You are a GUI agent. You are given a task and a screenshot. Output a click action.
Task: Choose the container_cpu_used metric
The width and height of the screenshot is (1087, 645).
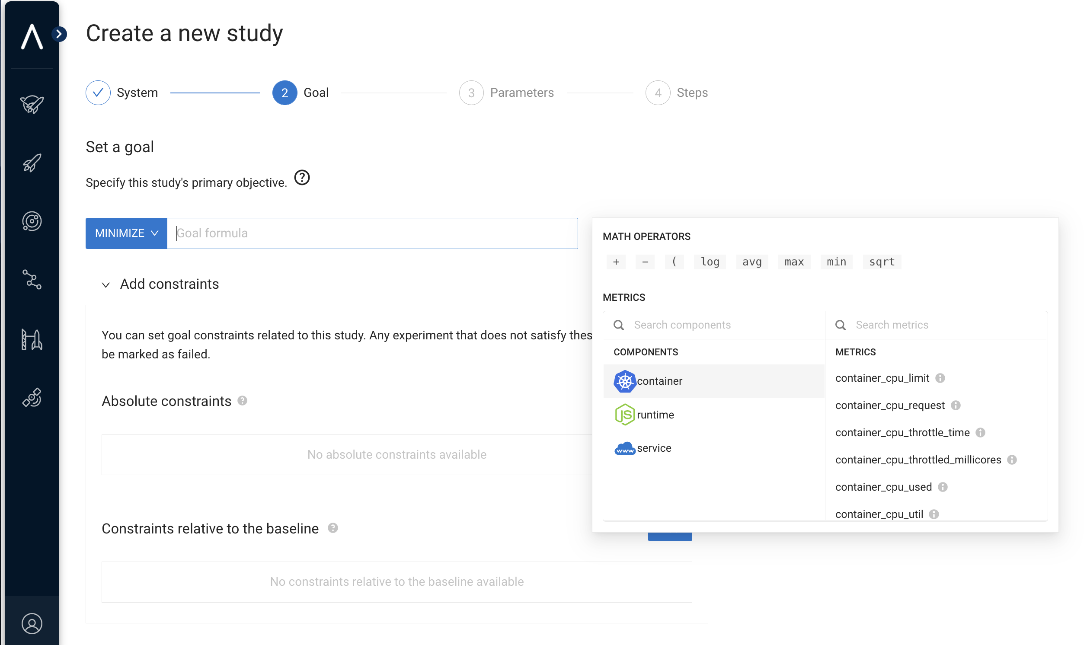883,487
